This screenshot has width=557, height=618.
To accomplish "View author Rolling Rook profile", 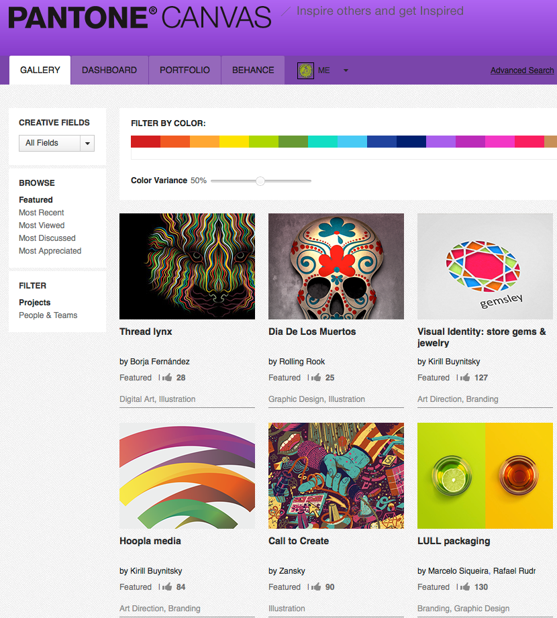I will pos(302,362).
